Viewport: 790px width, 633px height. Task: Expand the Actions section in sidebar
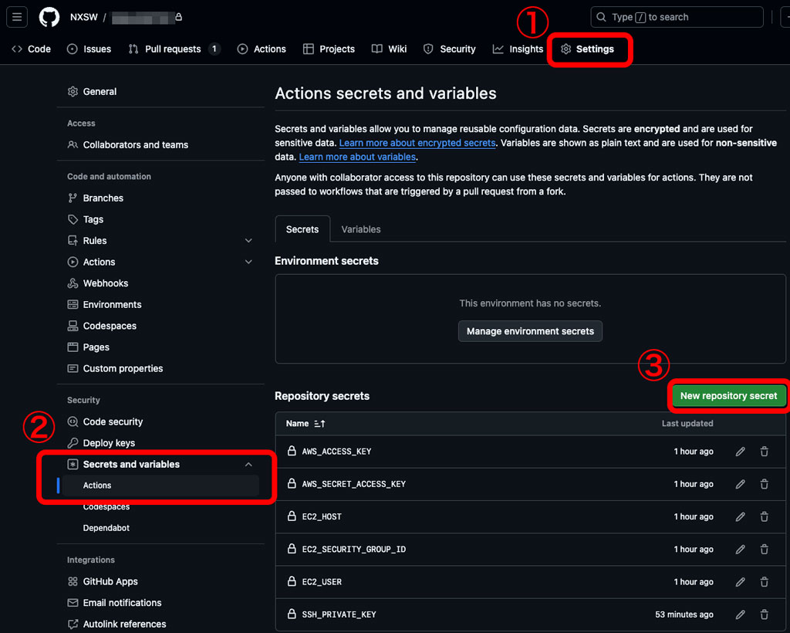248,262
